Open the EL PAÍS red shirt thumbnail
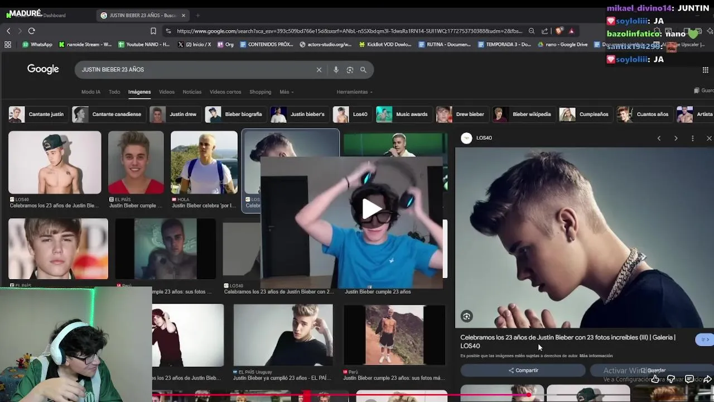 pyautogui.click(x=136, y=162)
